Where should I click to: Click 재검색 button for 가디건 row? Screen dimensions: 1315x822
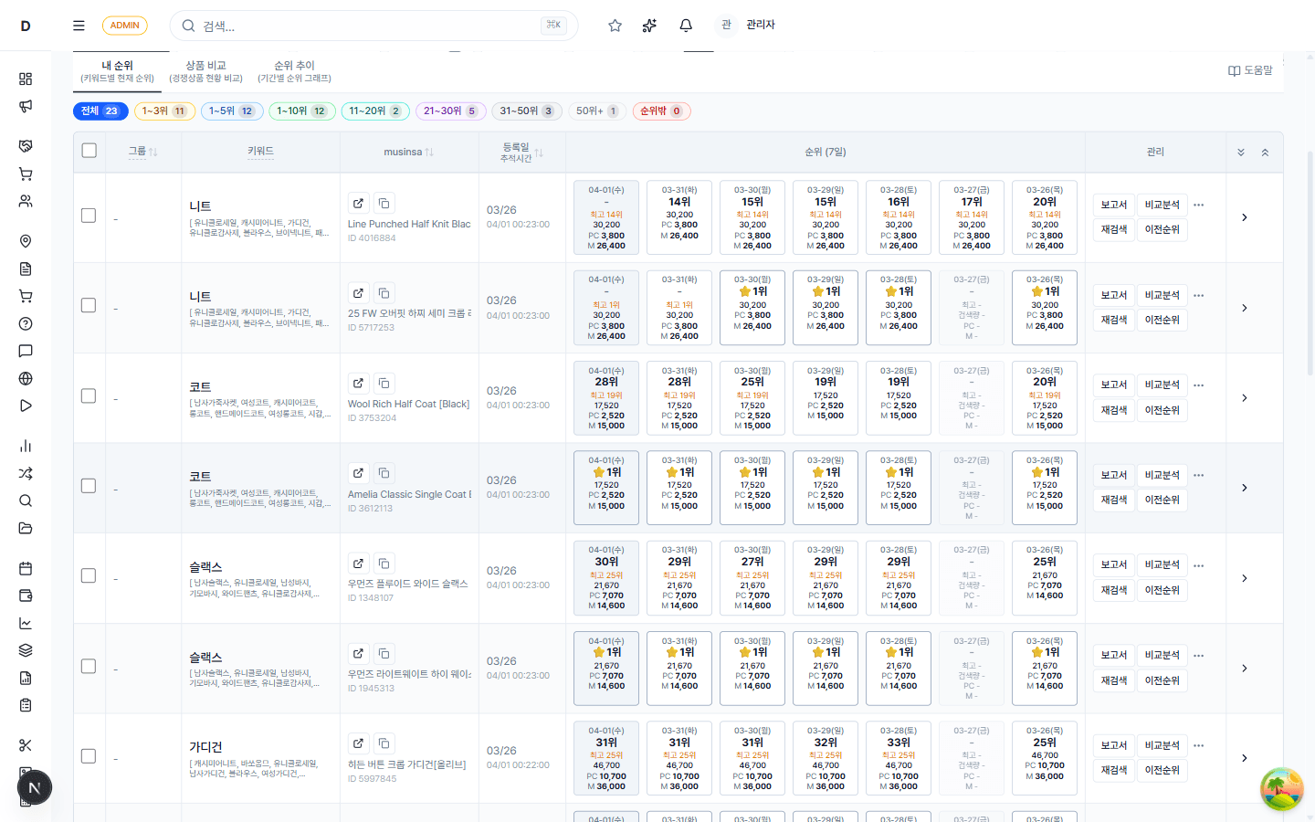[x=1113, y=770]
